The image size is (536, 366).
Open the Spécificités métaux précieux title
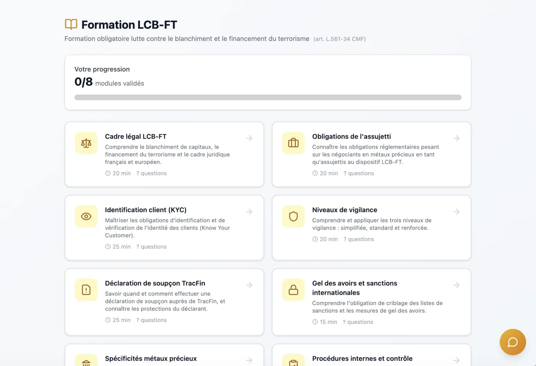pos(151,359)
